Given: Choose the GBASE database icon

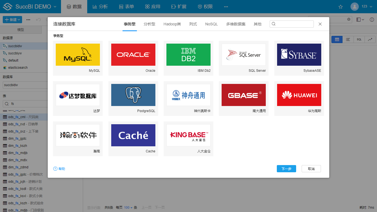Looking at the screenshot, I should coord(243,95).
